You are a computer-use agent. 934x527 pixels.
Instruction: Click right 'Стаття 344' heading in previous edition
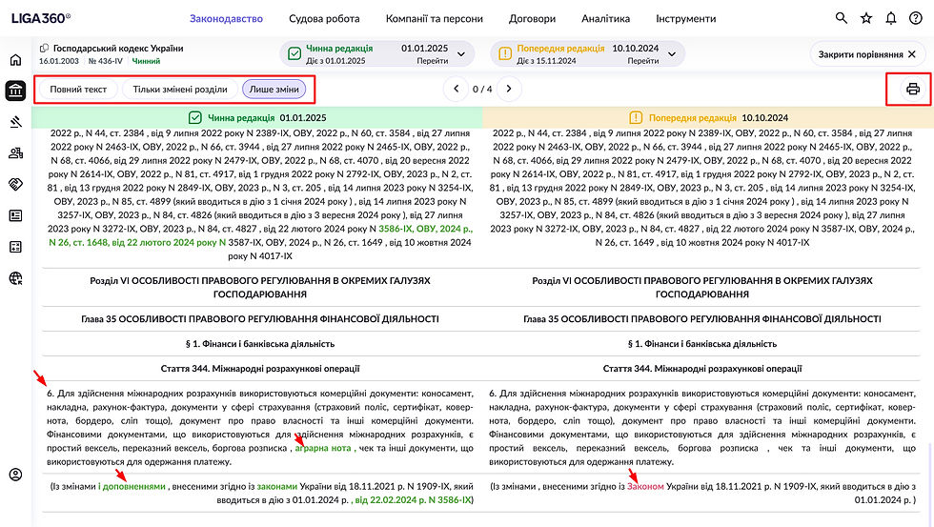pyautogui.click(x=702, y=369)
